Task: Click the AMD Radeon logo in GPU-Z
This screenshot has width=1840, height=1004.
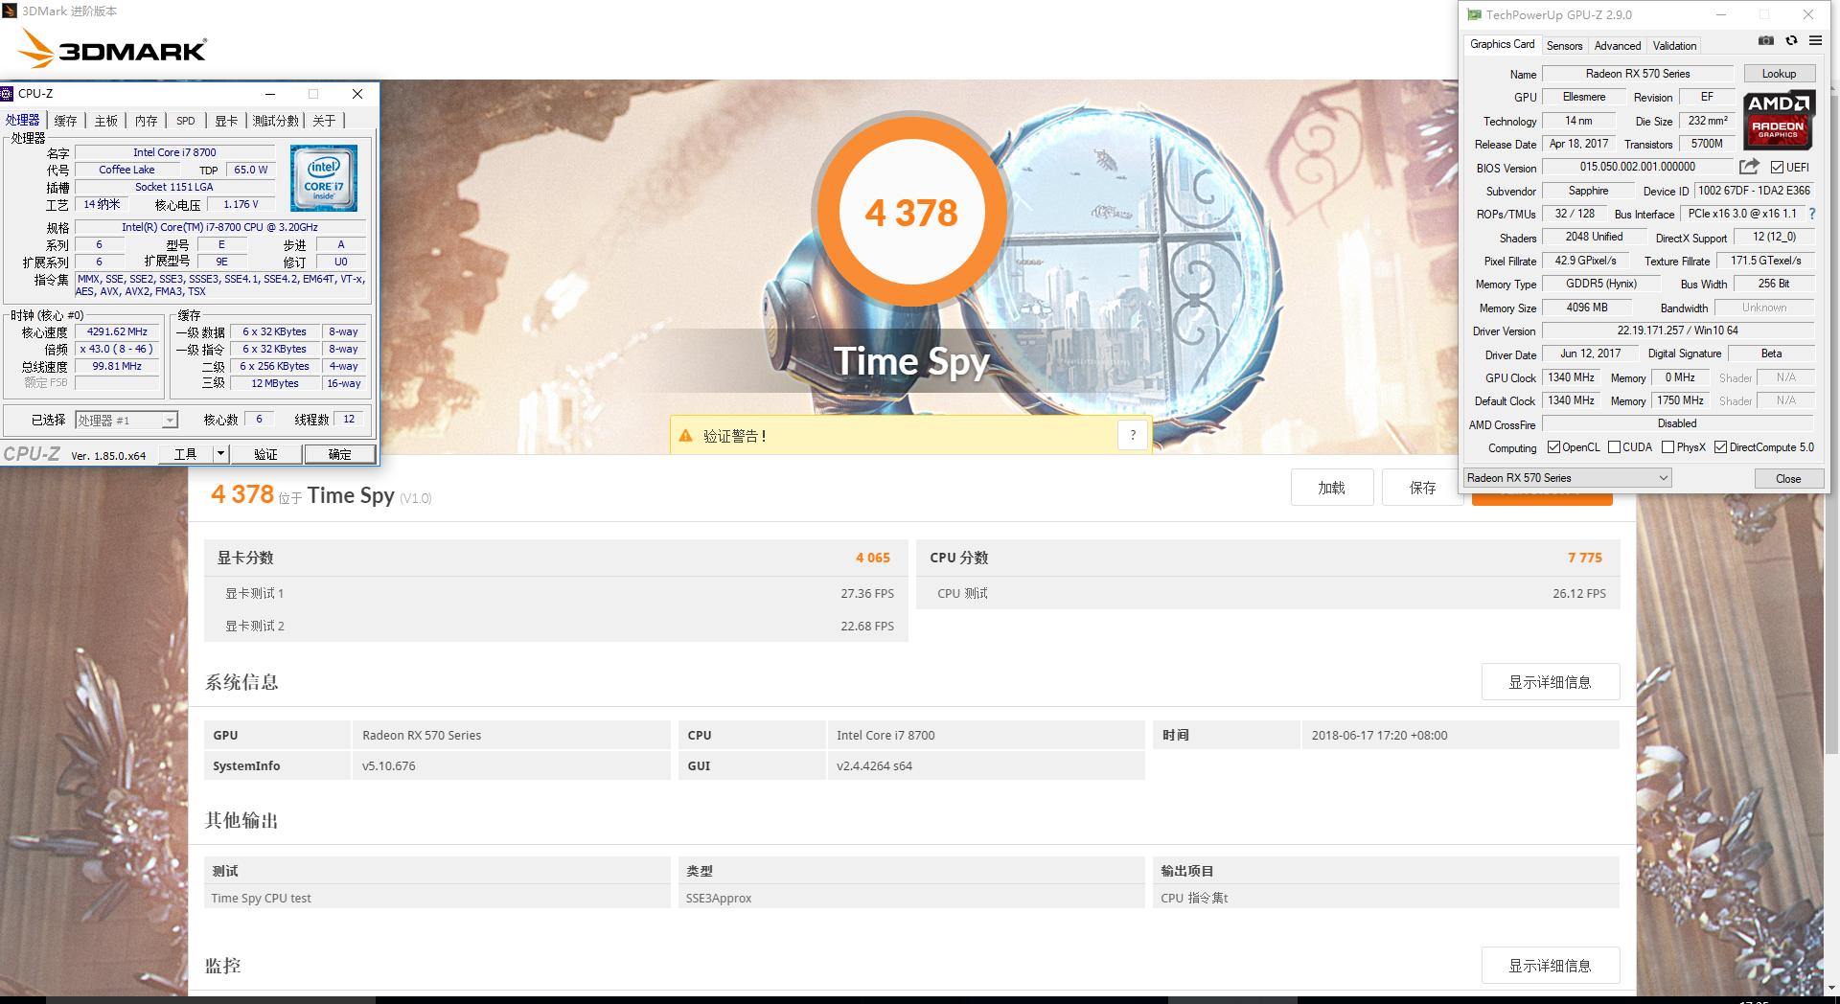Action: coord(1778,121)
